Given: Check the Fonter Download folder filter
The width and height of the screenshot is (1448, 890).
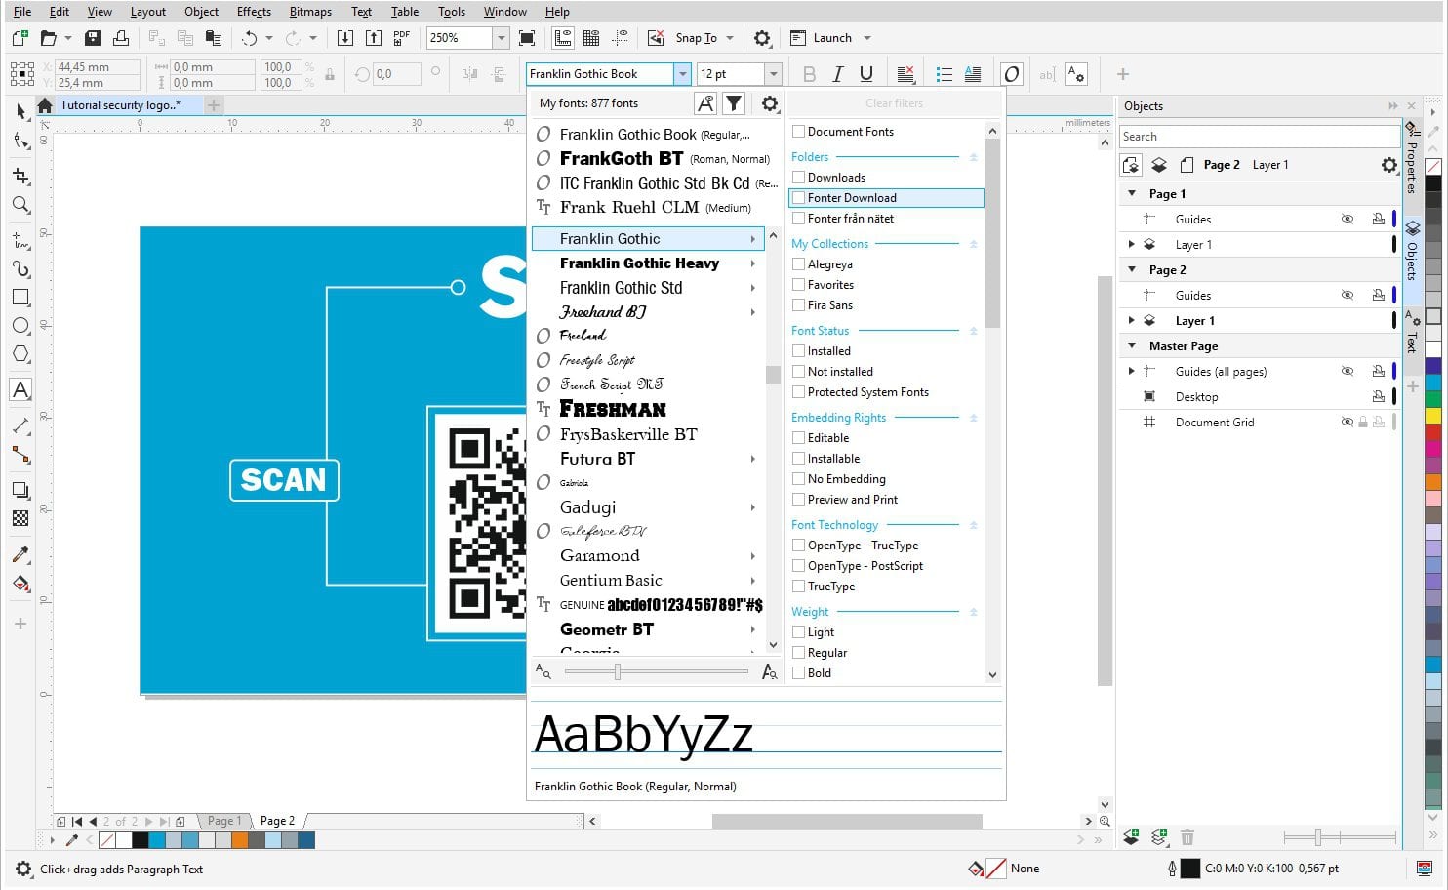Looking at the screenshot, I should (799, 197).
